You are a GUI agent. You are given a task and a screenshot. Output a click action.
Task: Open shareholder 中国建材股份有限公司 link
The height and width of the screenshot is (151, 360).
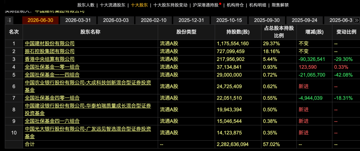[50, 44]
